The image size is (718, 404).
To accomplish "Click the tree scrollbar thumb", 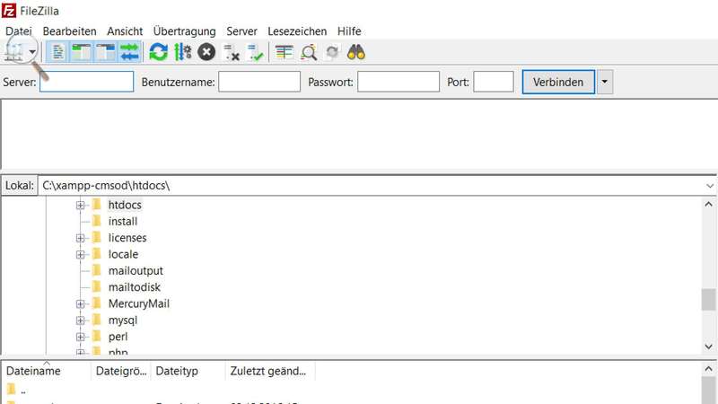I will tap(708, 300).
